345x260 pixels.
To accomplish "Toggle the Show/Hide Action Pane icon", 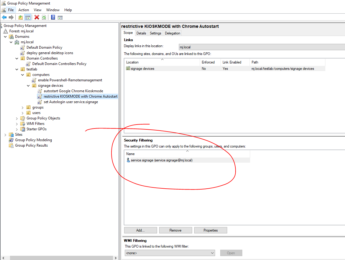I will pyautogui.click(x=60, y=18).
